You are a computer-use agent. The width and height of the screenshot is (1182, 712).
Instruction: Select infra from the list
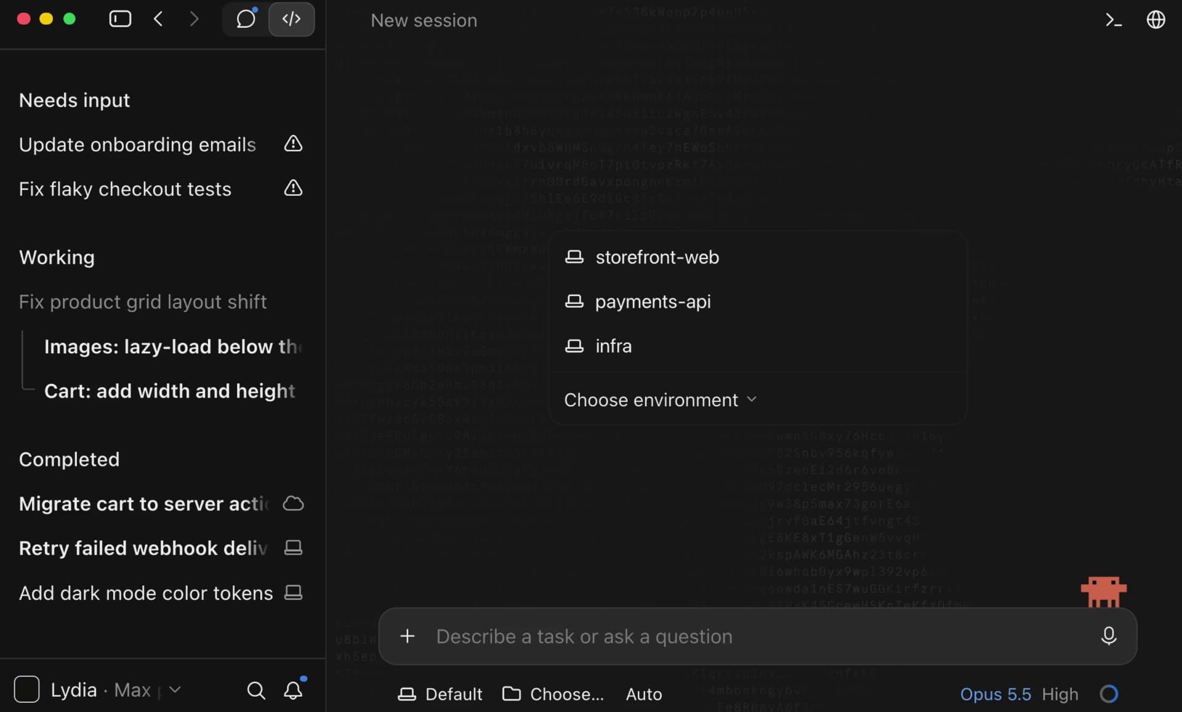coord(757,346)
